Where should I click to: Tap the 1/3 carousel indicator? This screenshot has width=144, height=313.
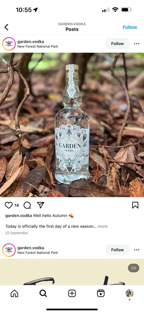133,268
